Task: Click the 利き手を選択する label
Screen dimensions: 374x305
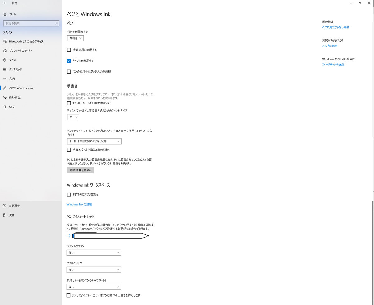Action: [x=77, y=32]
